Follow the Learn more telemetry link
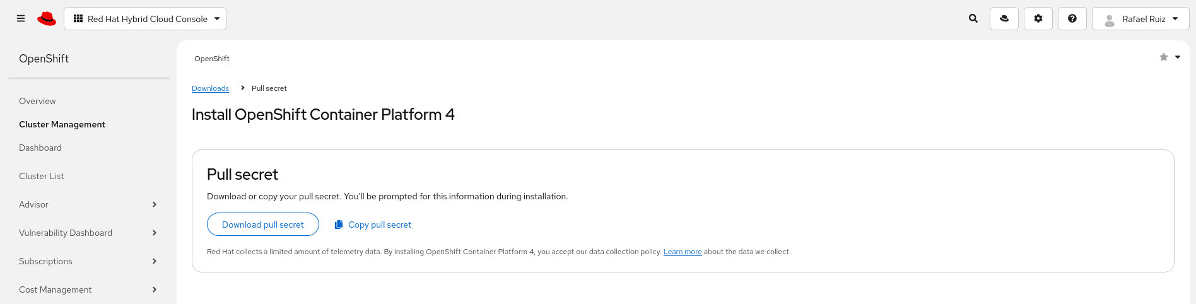The image size is (1196, 304). [683, 252]
